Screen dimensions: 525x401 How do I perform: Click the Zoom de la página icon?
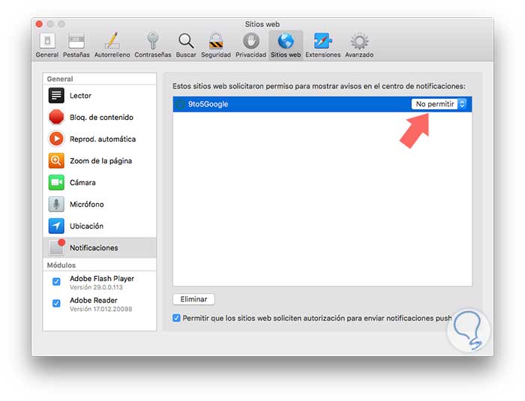[x=56, y=160]
